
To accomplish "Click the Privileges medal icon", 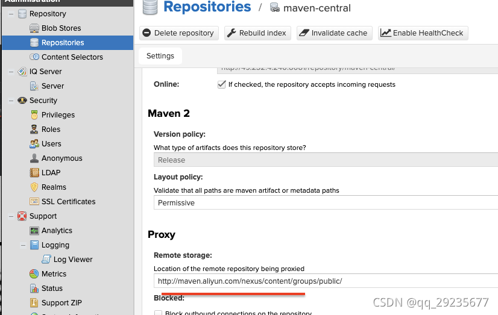I will click(x=34, y=115).
